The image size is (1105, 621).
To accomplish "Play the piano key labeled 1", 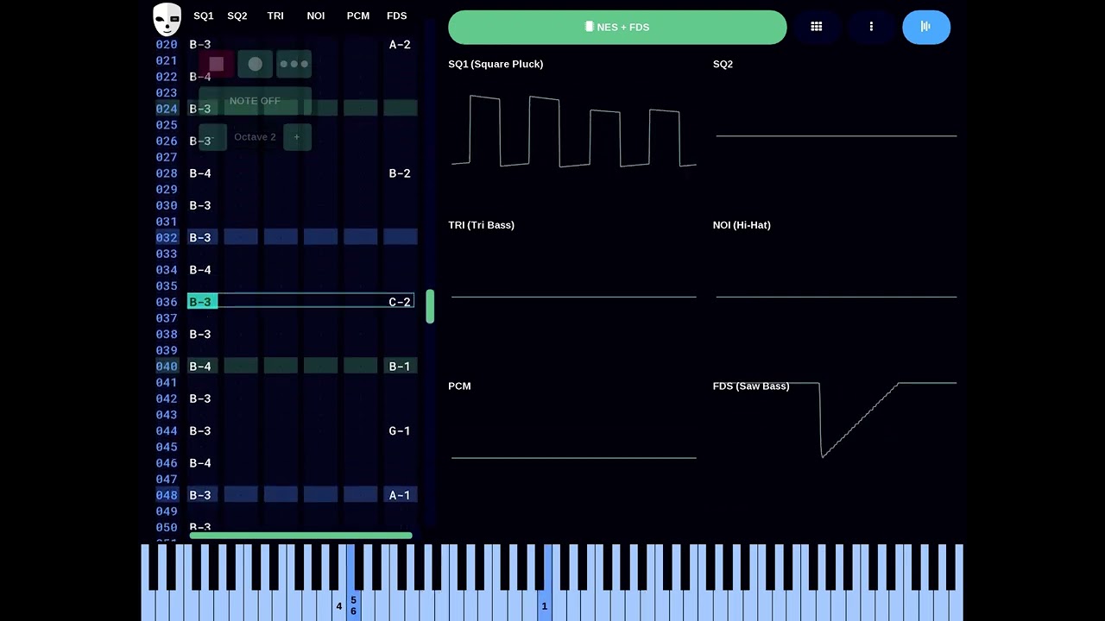I will point(545,582).
